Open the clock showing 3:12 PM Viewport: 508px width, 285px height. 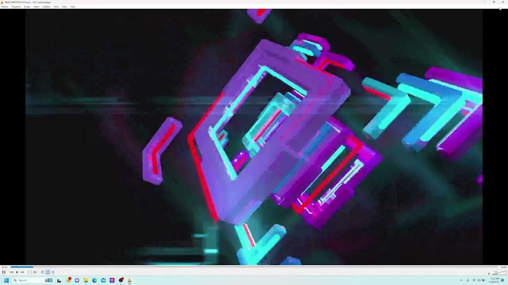(x=495, y=280)
